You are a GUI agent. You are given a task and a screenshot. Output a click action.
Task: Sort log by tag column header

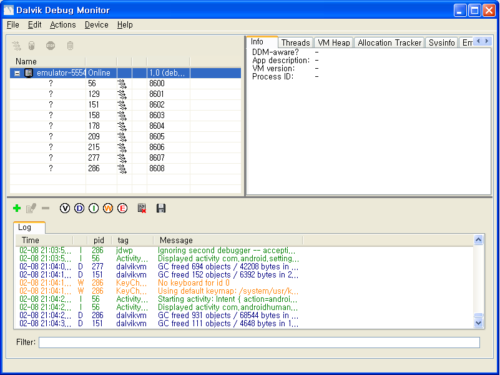pyautogui.click(x=133, y=241)
